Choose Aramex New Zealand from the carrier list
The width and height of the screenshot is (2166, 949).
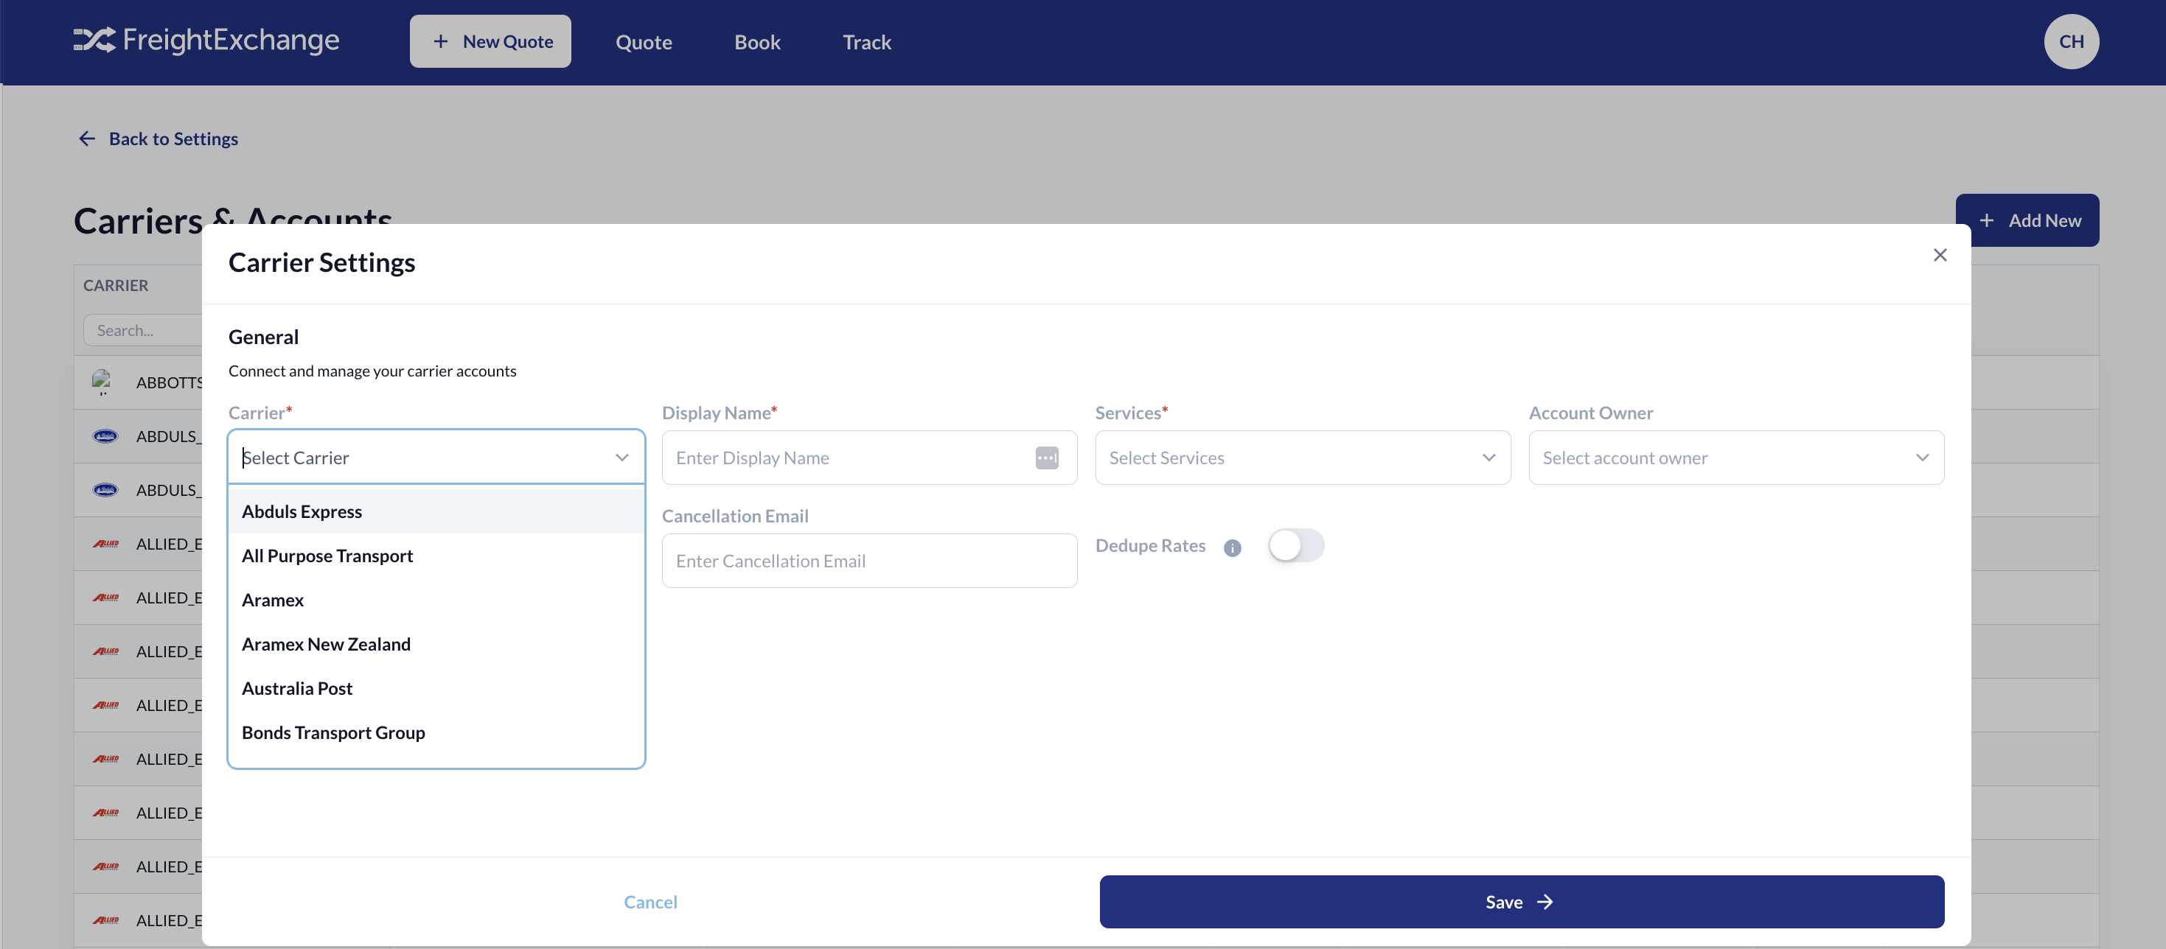(327, 644)
